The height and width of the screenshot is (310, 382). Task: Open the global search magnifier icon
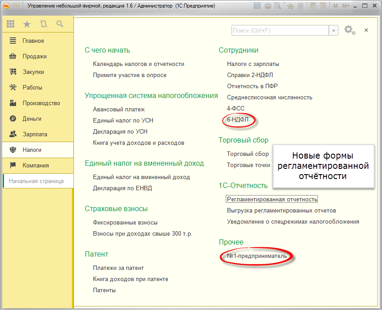[x=60, y=24]
